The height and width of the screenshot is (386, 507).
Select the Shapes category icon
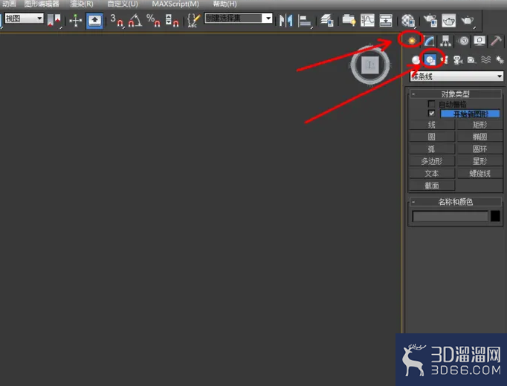pos(430,60)
